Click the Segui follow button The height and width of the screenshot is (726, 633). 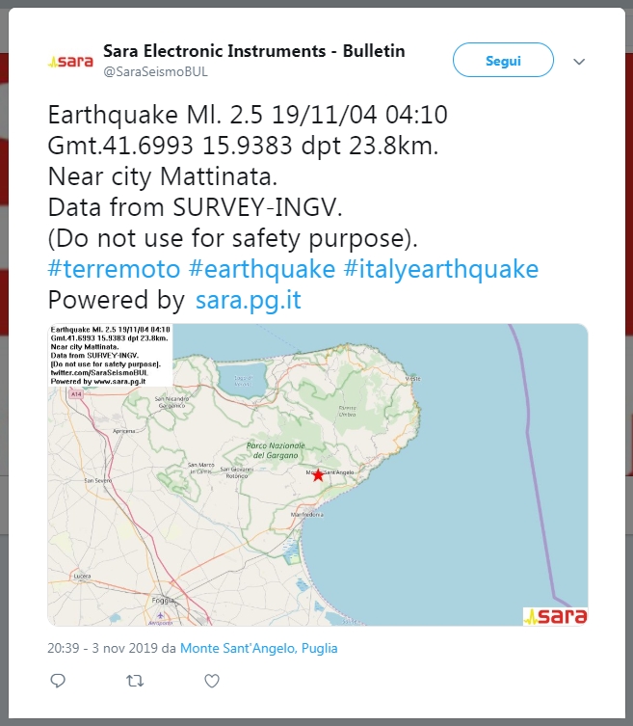tap(503, 60)
